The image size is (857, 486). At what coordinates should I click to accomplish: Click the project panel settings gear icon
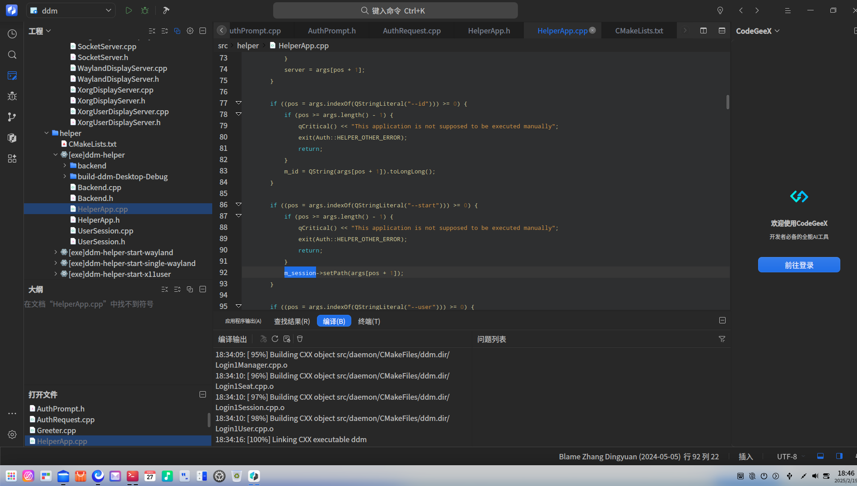[190, 31]
